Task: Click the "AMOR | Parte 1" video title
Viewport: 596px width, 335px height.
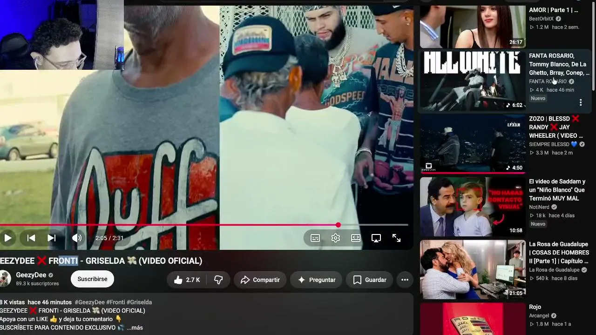Action: click(554, 10)
